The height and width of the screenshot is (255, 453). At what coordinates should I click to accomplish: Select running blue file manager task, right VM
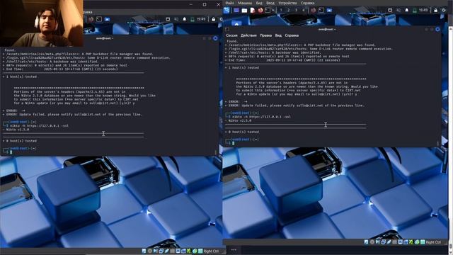click(329, 10)
